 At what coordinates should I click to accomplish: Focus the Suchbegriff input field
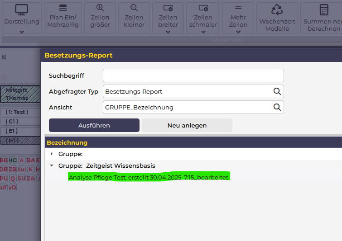click(193, 76)
